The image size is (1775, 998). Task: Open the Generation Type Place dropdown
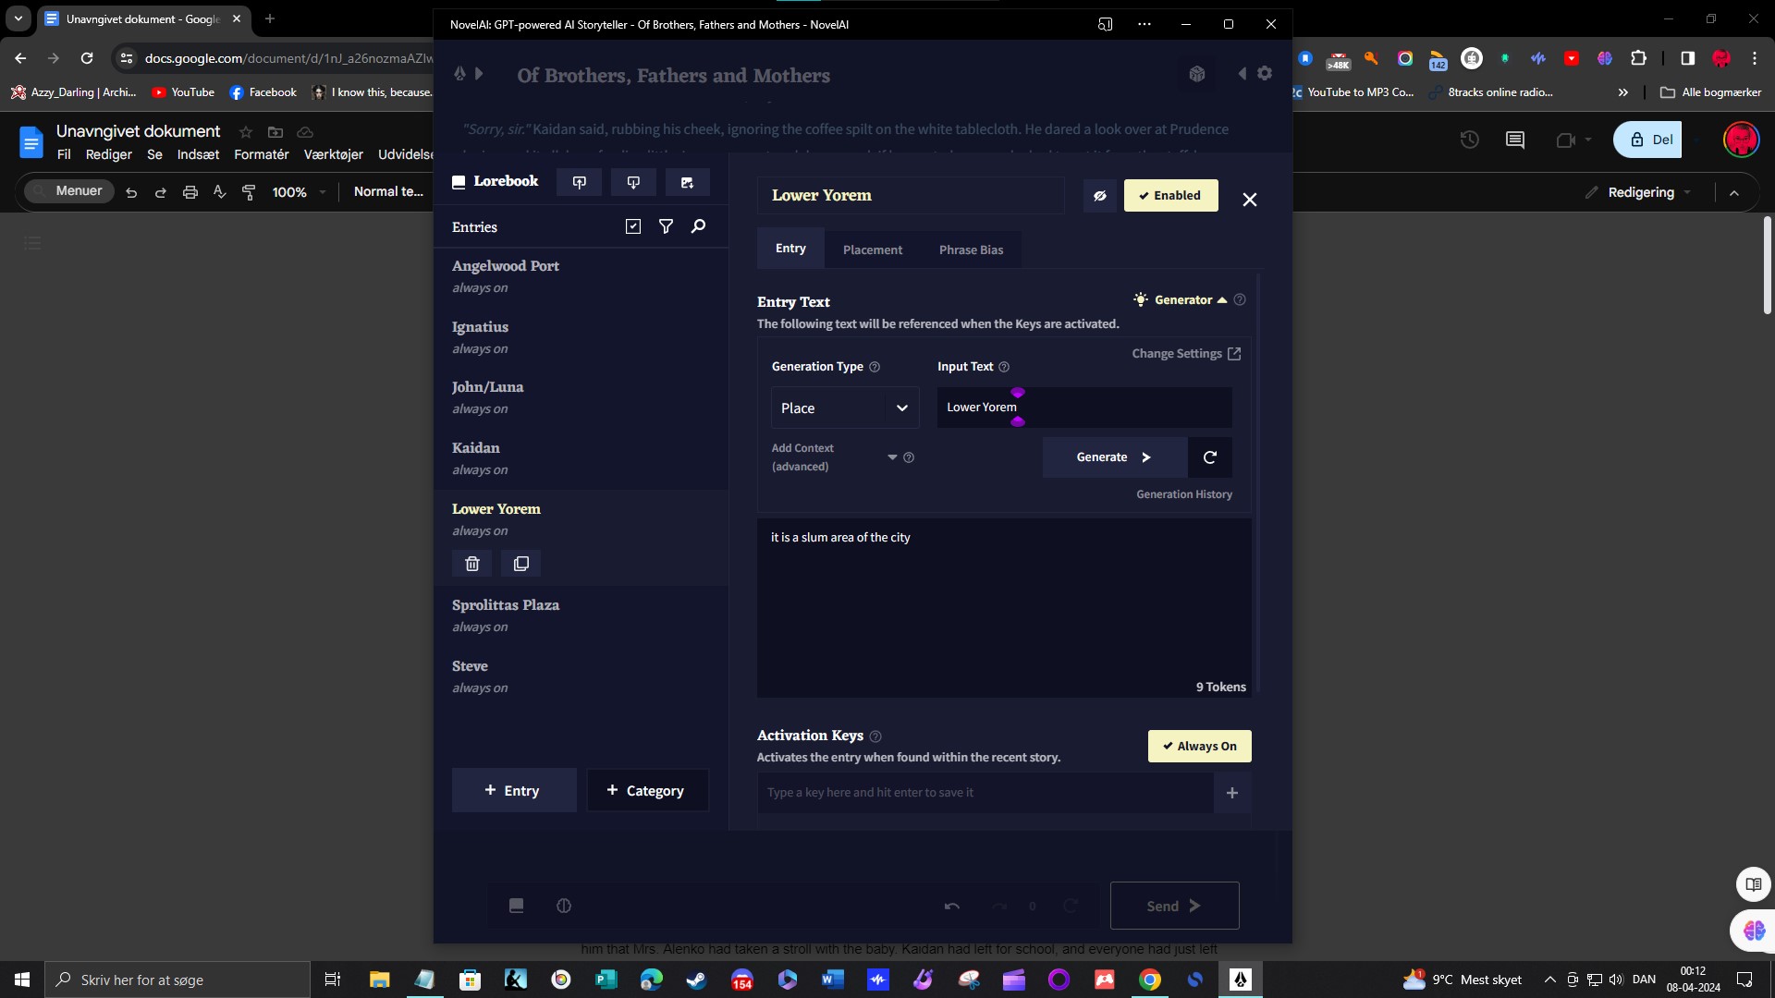click(845, 408)
